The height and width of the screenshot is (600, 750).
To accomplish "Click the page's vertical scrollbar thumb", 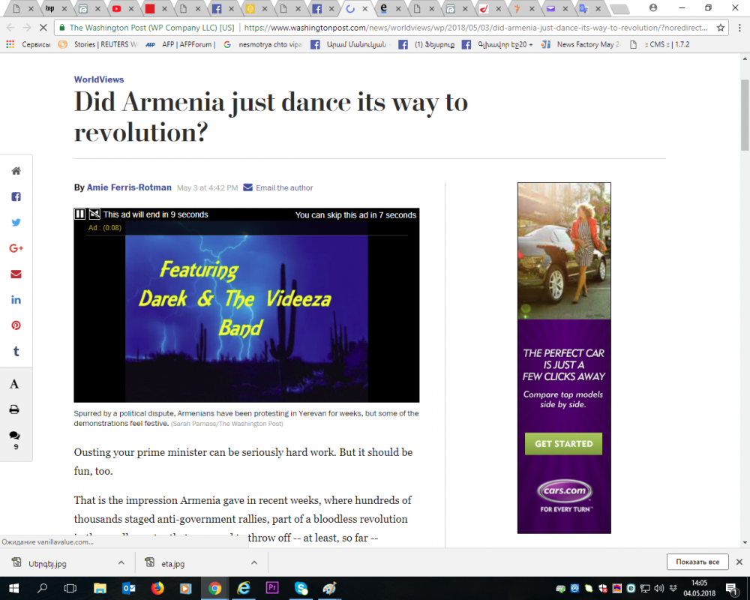I will click(745, 115).
